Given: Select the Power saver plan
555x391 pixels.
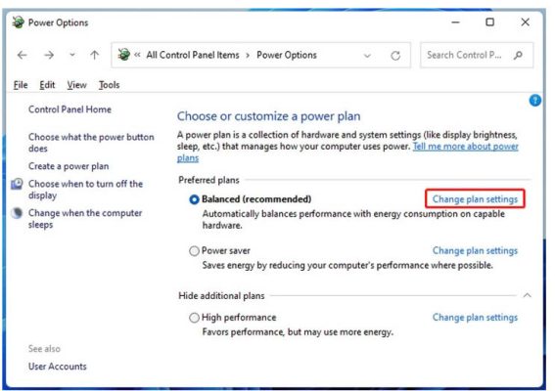Looking at the screenshot, I should 194,251.
